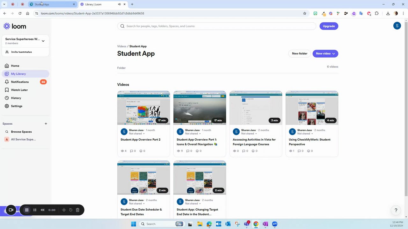Open Zoom from the taskbar
The image size is (408, 229).
pos(275,224)
